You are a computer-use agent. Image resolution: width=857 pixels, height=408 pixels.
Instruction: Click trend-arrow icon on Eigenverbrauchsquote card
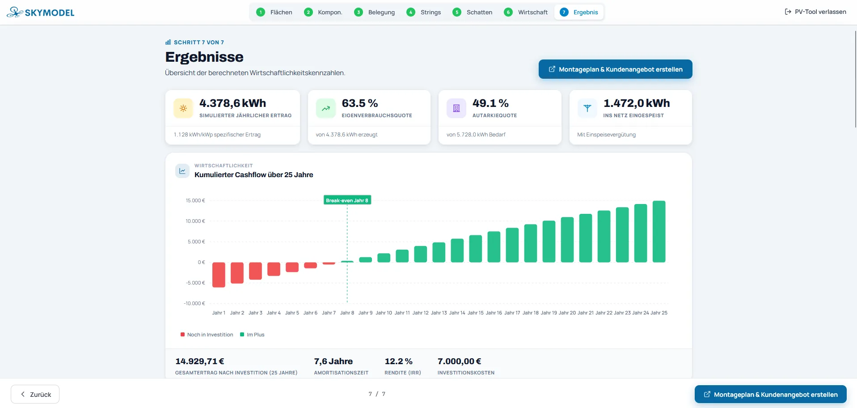click(x=325, y=108)
